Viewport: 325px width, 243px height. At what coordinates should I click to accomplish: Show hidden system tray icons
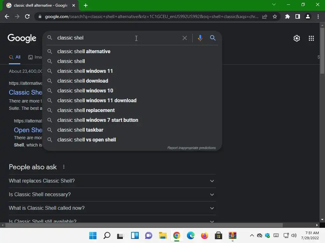coord(252,235)
